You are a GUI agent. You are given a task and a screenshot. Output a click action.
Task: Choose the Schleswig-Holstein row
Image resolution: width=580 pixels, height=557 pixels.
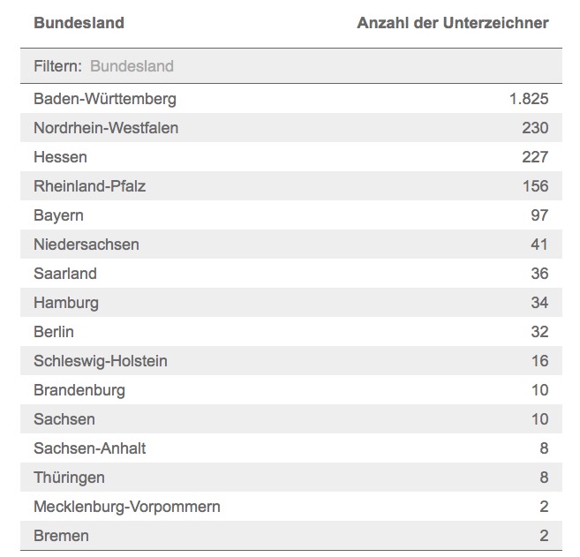tap(101, 361)
